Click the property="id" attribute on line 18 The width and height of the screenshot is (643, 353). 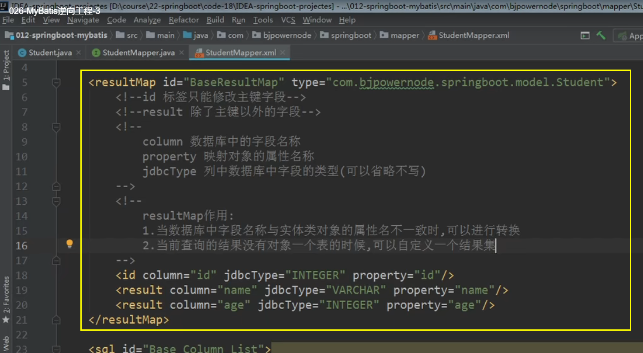(x=397, y=276)
